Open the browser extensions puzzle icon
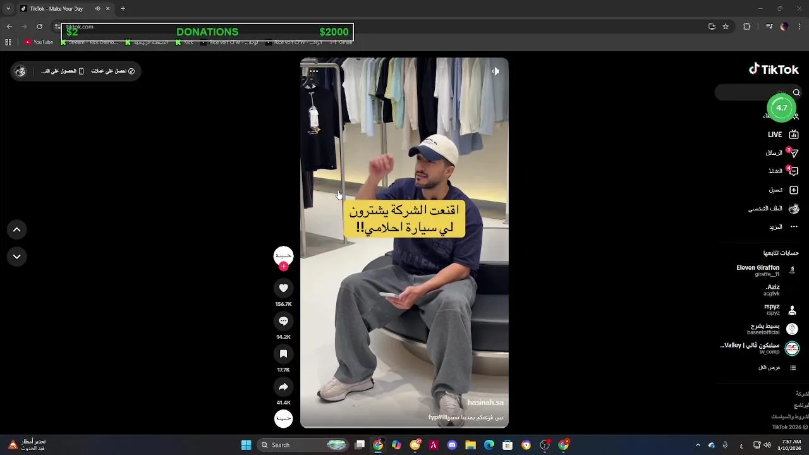 [x=747, y=27]
